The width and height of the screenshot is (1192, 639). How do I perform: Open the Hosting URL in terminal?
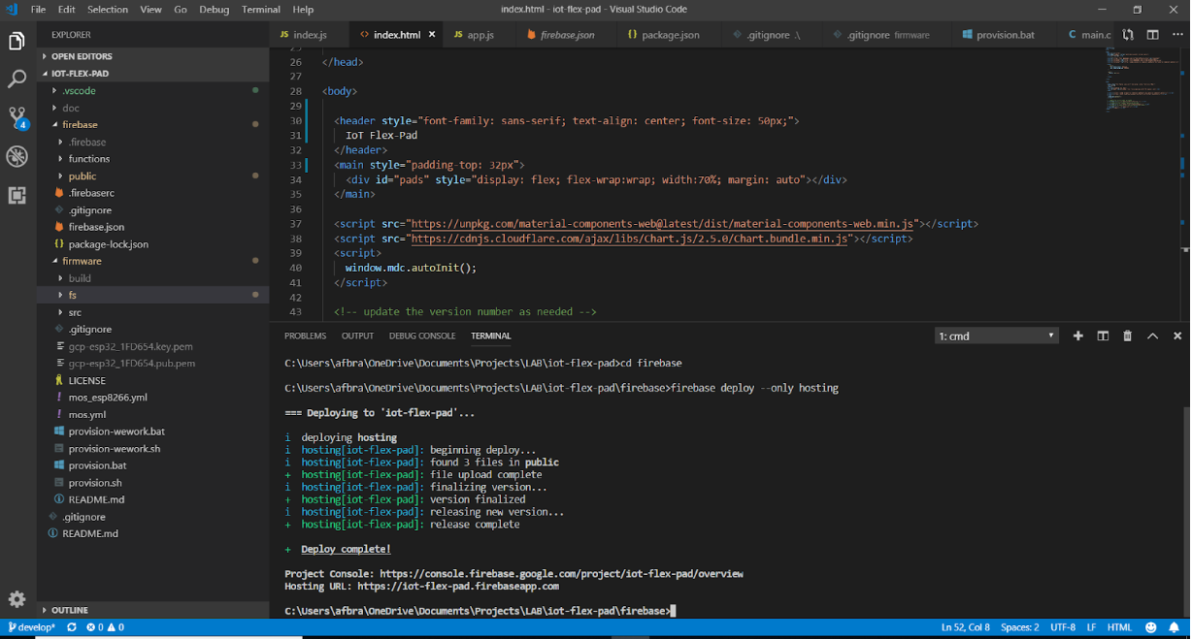458,587
